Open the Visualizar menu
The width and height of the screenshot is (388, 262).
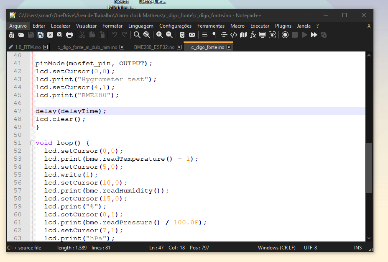(x=86, y=26)
